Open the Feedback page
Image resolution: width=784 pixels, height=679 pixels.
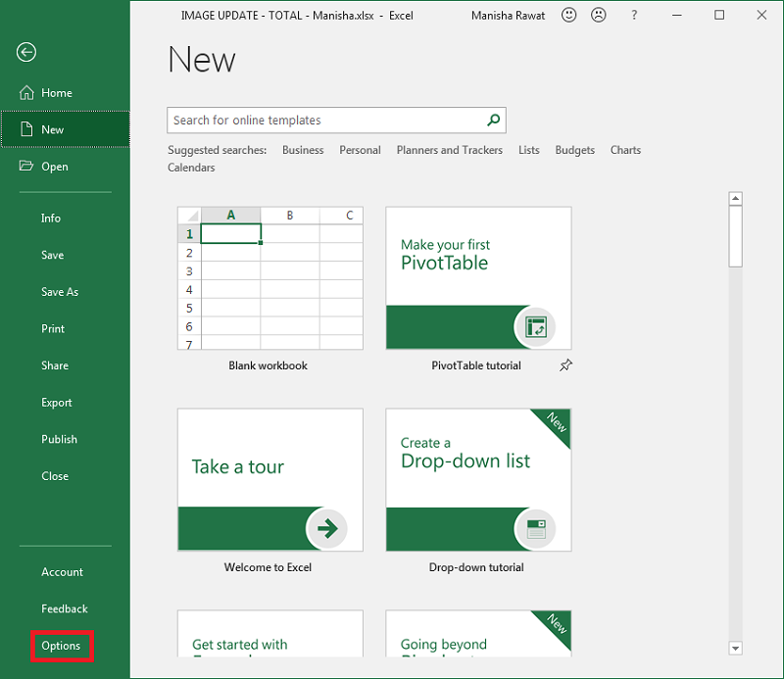click(65, 608)
